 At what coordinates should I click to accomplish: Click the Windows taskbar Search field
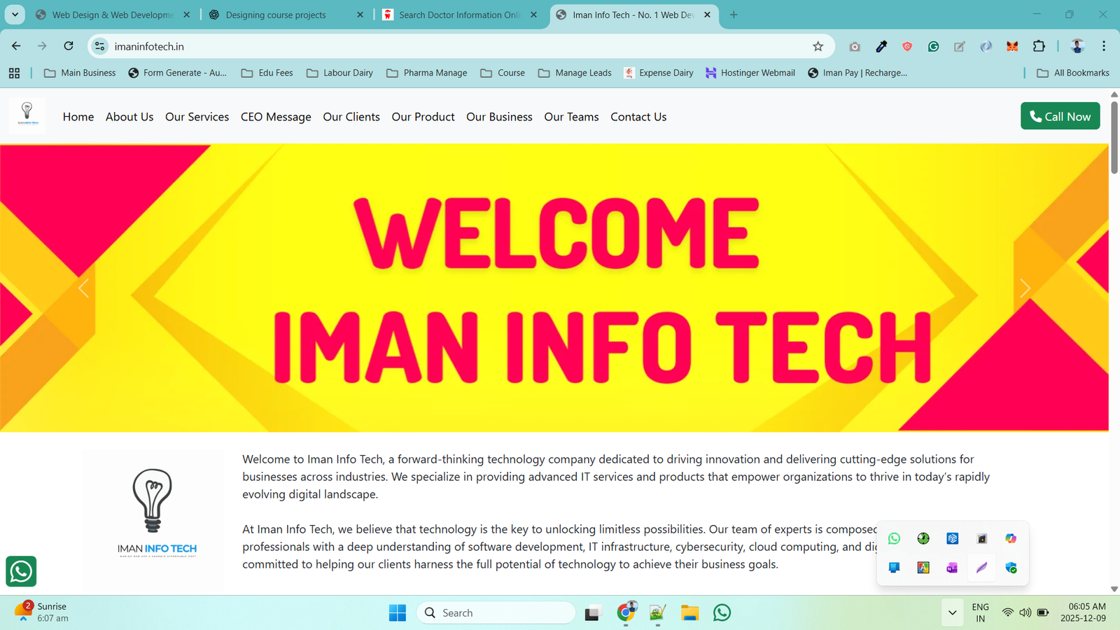[x=497, y=613]
